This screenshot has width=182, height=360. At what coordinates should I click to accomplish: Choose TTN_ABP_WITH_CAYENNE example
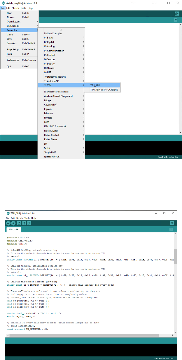[x=102, y=90]
